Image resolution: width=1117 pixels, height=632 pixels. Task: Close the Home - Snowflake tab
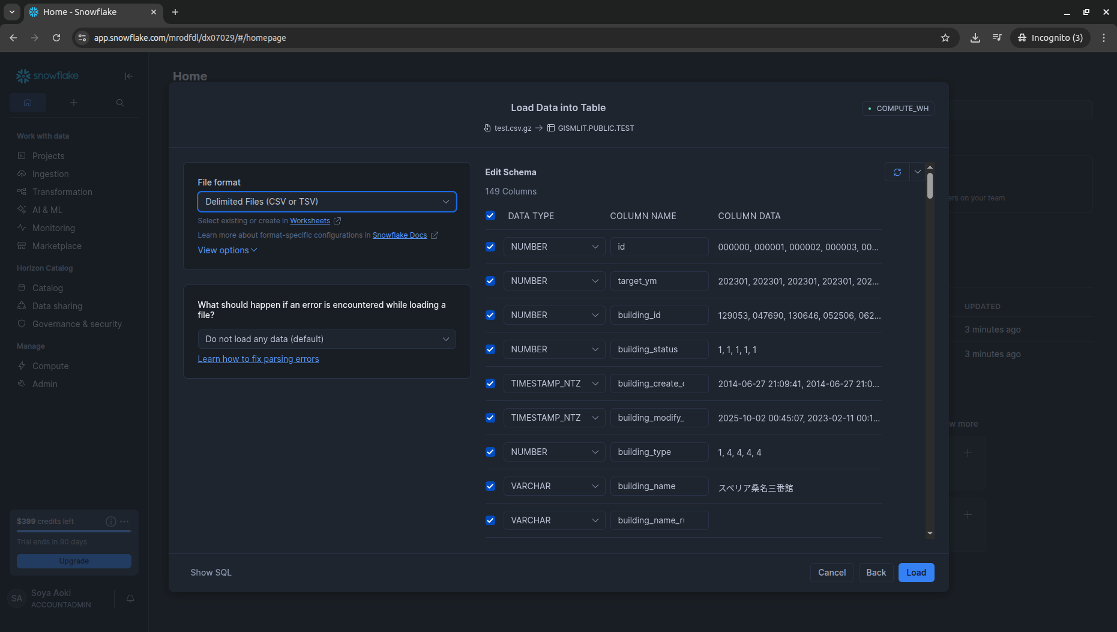pos(154,12)
